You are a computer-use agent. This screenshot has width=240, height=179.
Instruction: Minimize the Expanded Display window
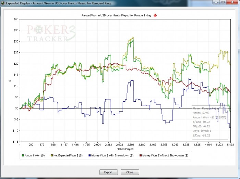(216, 2)
